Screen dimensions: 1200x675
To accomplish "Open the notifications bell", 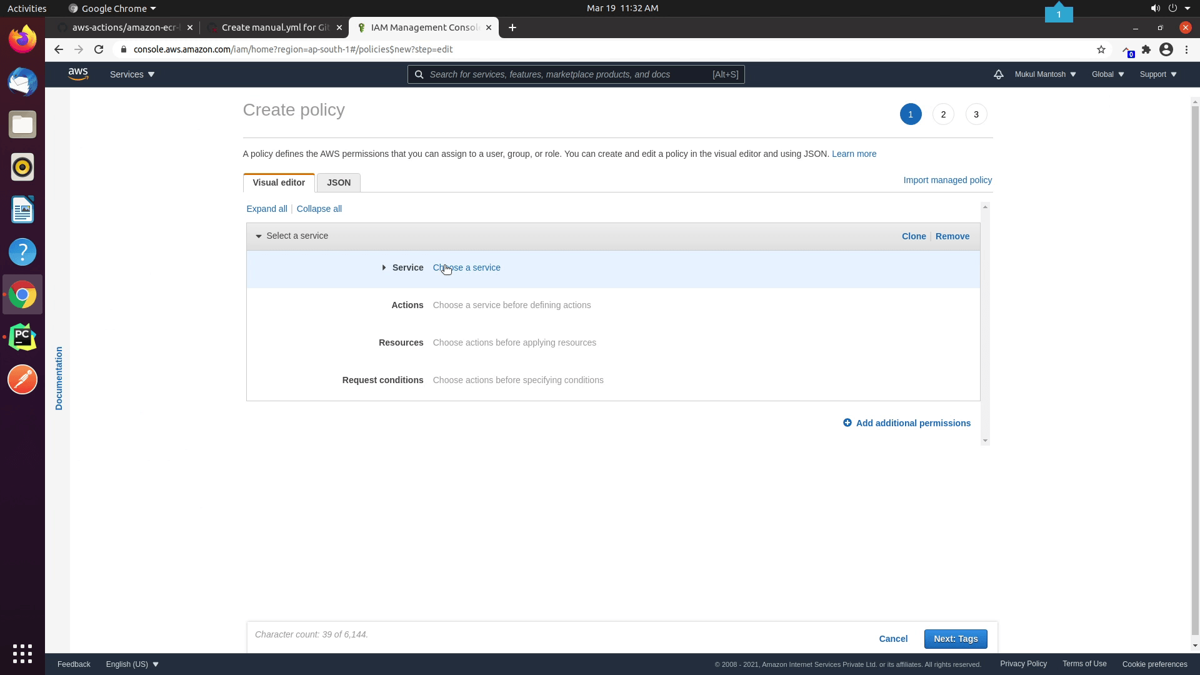I will point(998,74).
